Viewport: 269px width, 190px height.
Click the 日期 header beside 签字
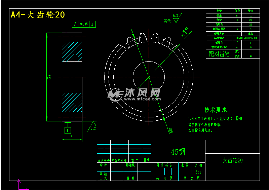pos(147,160)
